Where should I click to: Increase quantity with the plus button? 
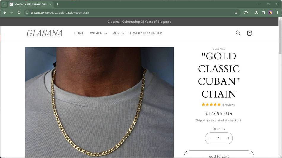click(x=228, y=138)
